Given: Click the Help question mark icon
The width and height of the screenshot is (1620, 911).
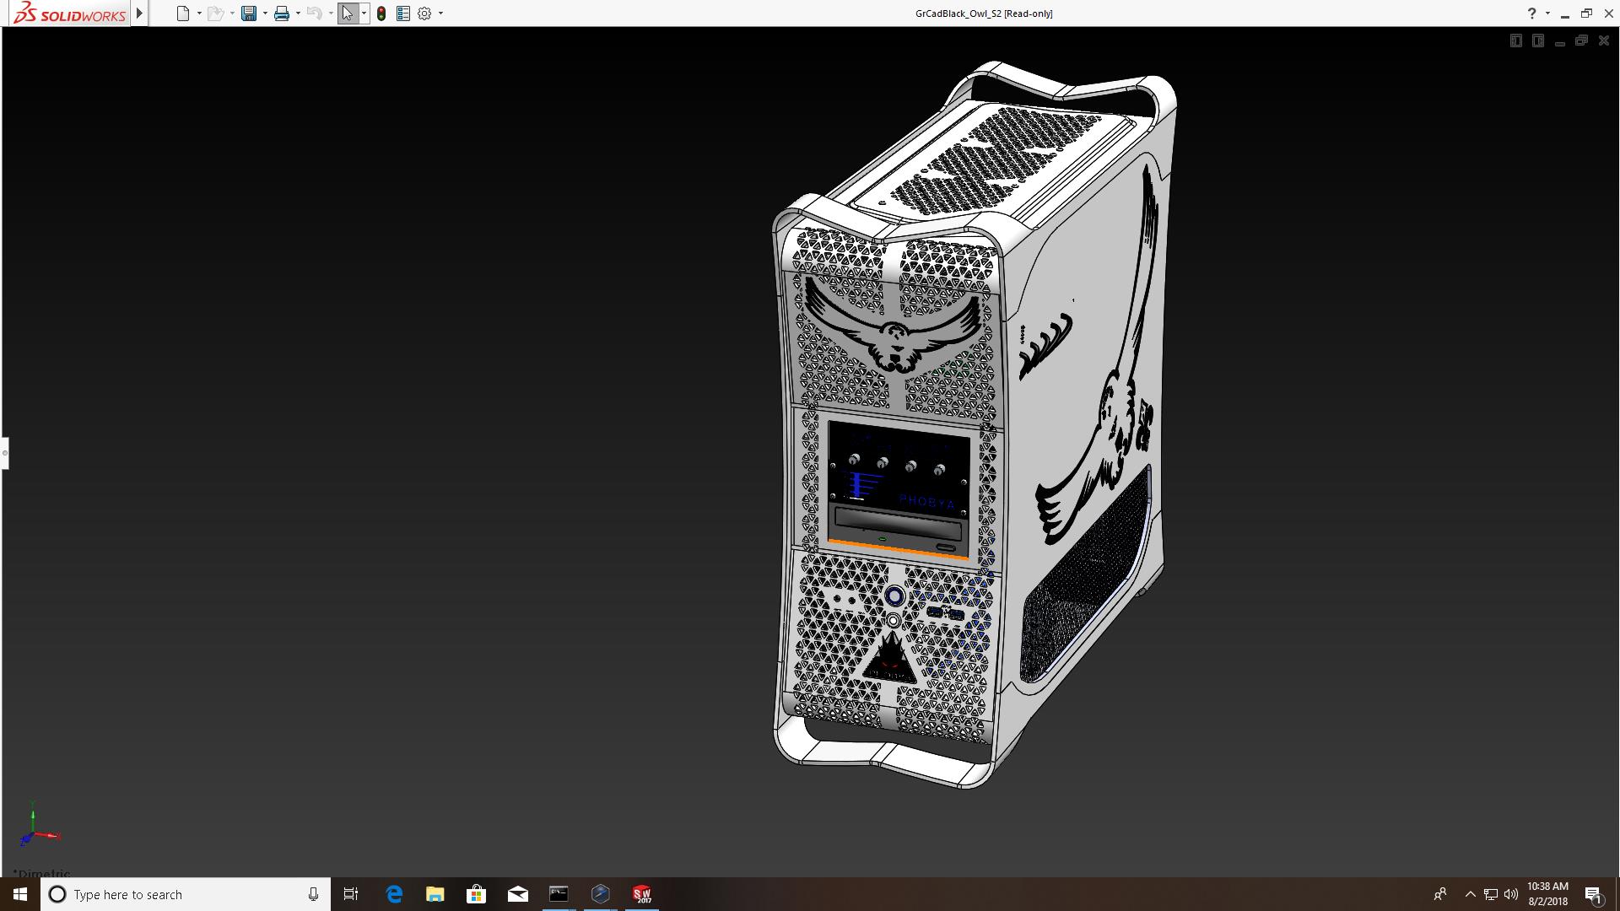Looking at the screenshot, I should [1531, 13].
